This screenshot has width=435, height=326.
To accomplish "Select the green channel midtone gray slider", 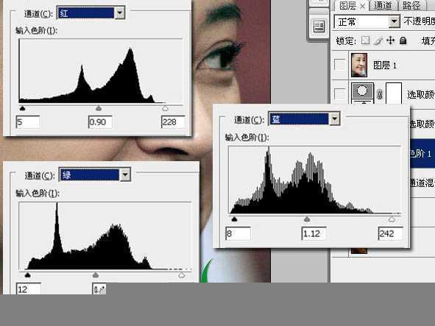I will coord(96,275).
